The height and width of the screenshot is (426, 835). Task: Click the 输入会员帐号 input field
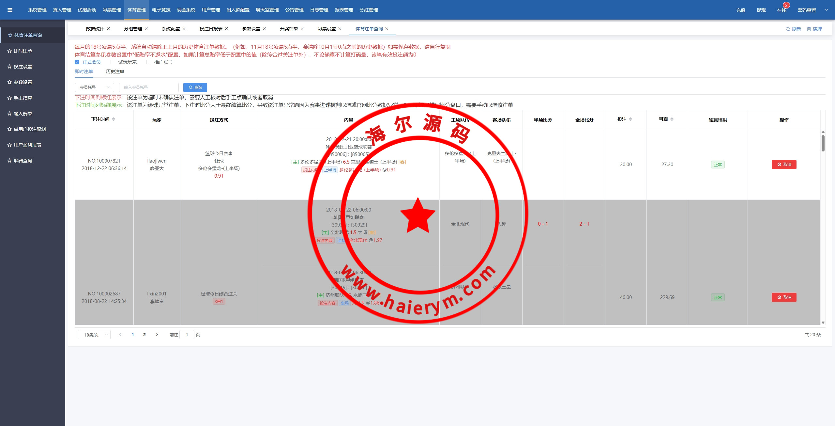click(149, 87)
